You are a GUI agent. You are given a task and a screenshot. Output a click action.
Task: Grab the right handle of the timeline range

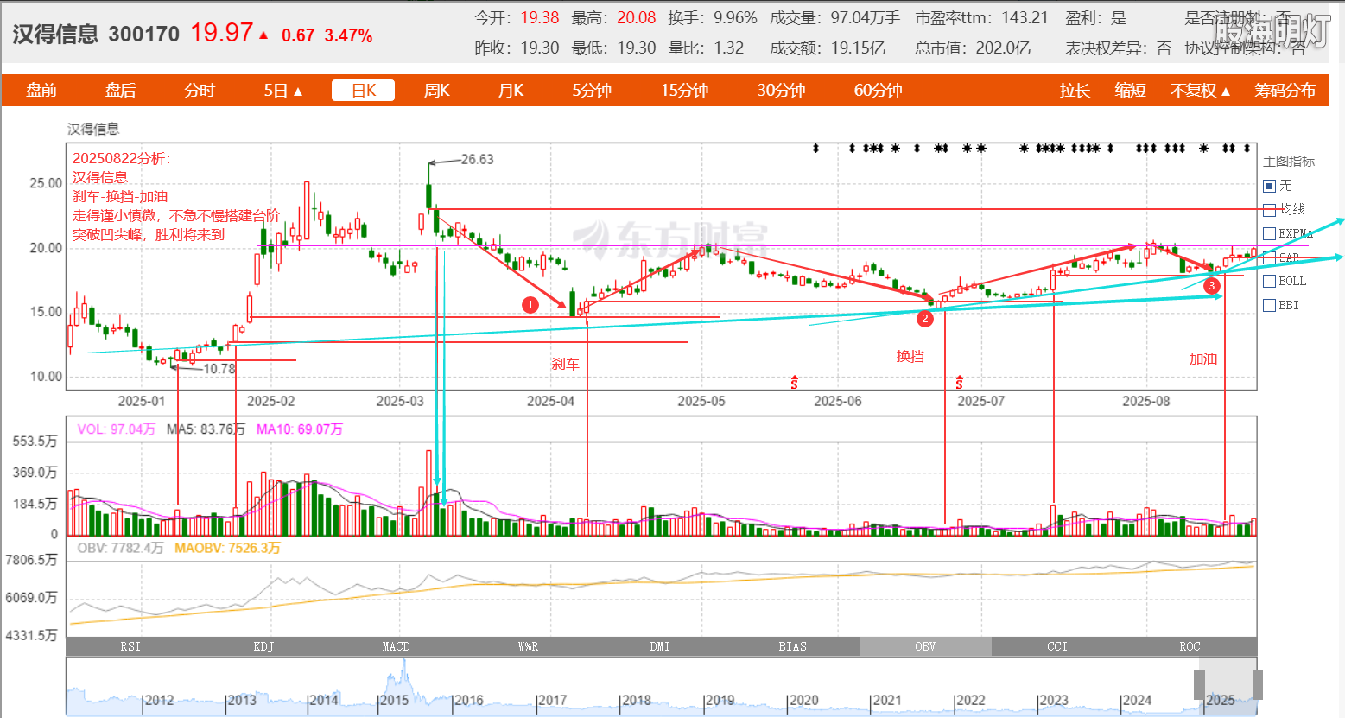tap(1258, 685)
